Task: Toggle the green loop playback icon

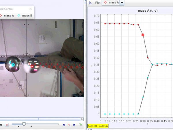Action: 81,125
